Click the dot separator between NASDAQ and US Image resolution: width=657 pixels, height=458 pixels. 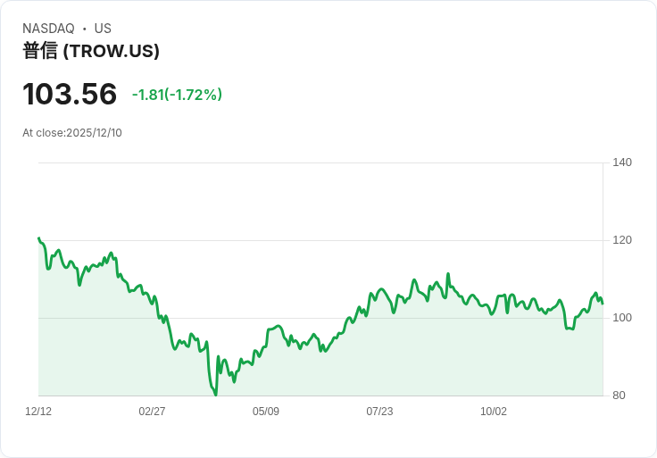[85, 29]
